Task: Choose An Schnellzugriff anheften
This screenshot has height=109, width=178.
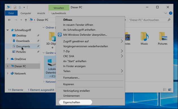Action: pyautogui.click(x=79, y=30)
